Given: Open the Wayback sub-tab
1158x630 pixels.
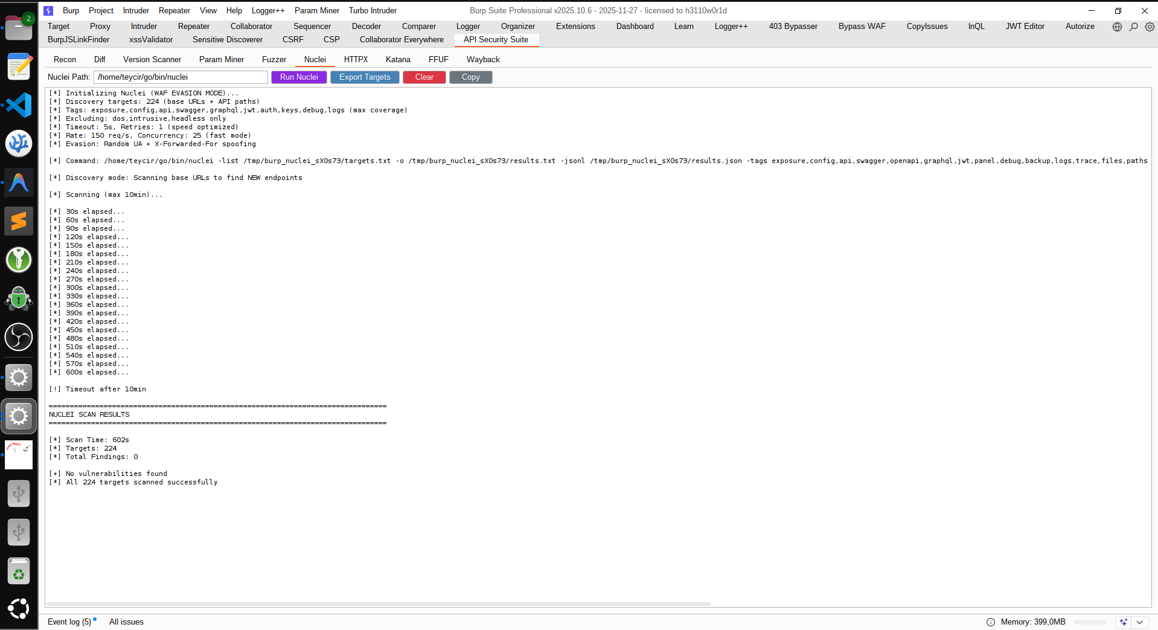Looking at the screenshot, I should click(x=483, y=59).
